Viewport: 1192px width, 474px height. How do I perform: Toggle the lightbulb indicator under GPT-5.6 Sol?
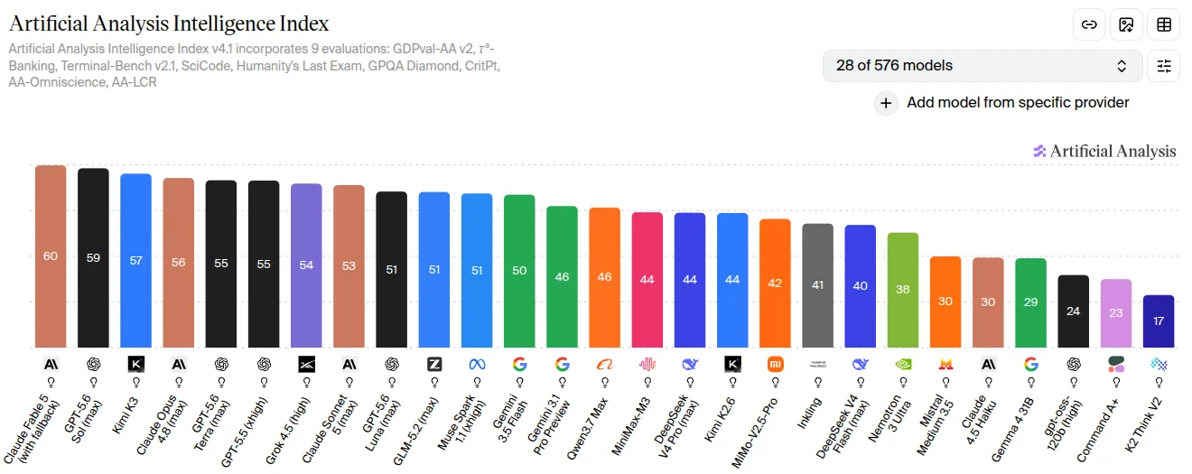point(93,382)
